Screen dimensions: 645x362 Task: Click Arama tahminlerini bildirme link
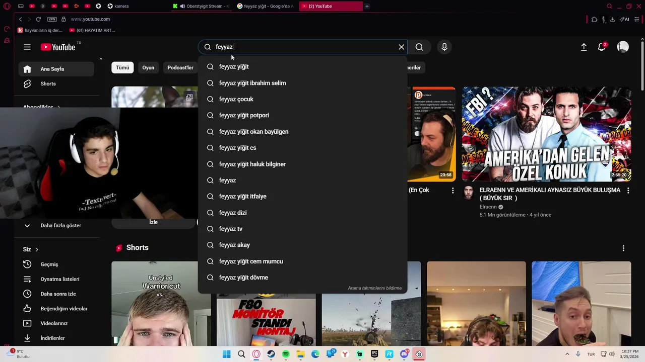pyautogui.click(x=374, y=288)
